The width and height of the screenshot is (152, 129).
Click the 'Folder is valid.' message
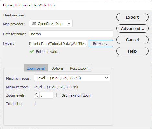click(x=47, y=52)
